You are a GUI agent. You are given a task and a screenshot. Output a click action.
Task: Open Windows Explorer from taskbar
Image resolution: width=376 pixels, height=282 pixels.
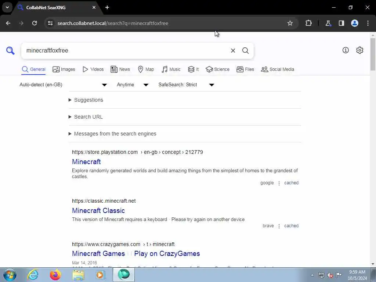[78, 275]
